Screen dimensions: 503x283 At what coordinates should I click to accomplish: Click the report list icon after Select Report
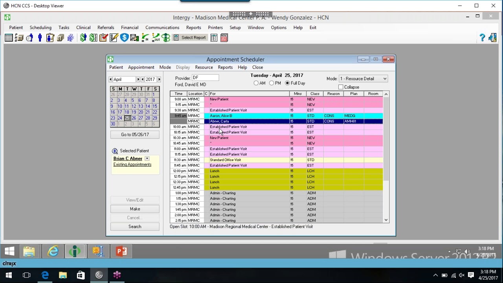[x=214, y=38]
